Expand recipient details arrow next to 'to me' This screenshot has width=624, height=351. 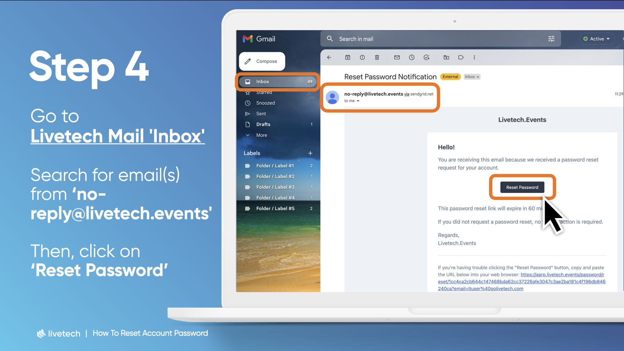point(358,101)
